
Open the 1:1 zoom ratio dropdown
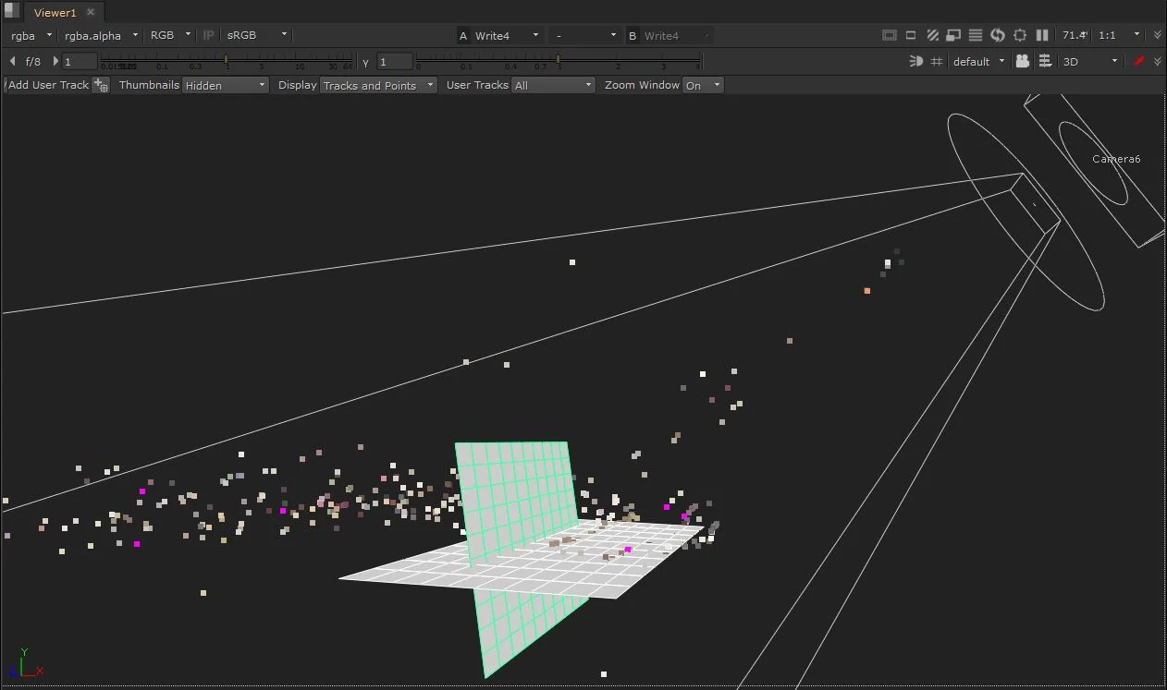(1119, 35)
